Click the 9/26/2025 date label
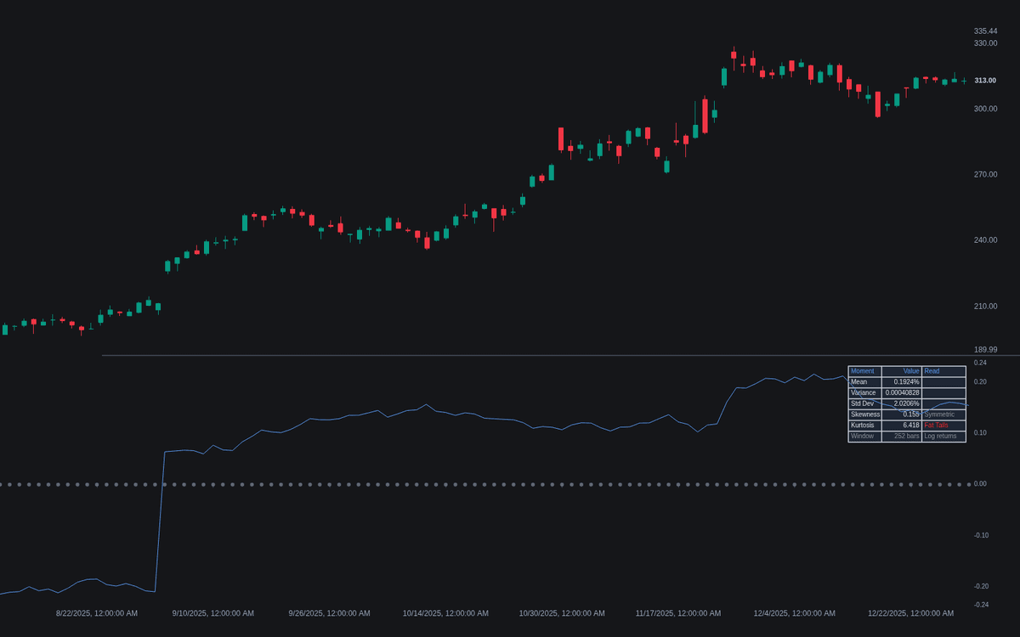This screenshot has height=637, width=1020. 329,613
